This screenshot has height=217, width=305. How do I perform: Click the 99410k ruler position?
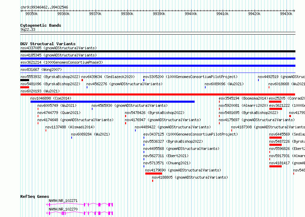point(222,14)
